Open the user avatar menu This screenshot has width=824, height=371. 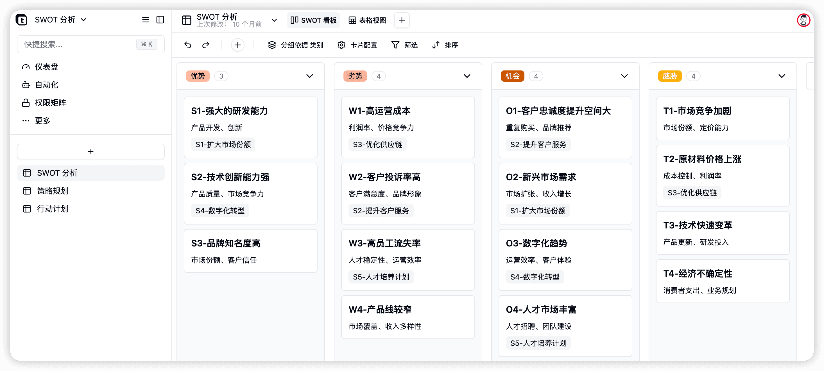coord(803,20)
